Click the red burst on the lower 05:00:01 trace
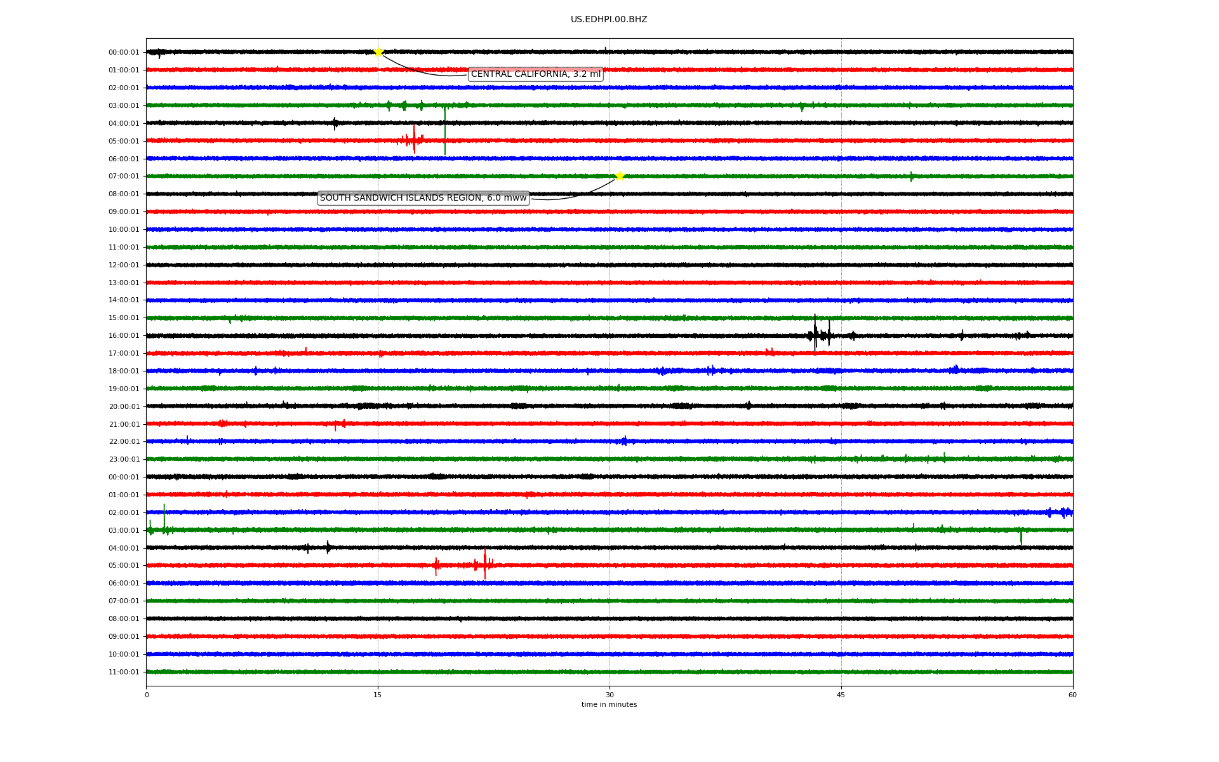Image resolution: width=1219 pixels, height=762 pixels. [x=484, y=565]
